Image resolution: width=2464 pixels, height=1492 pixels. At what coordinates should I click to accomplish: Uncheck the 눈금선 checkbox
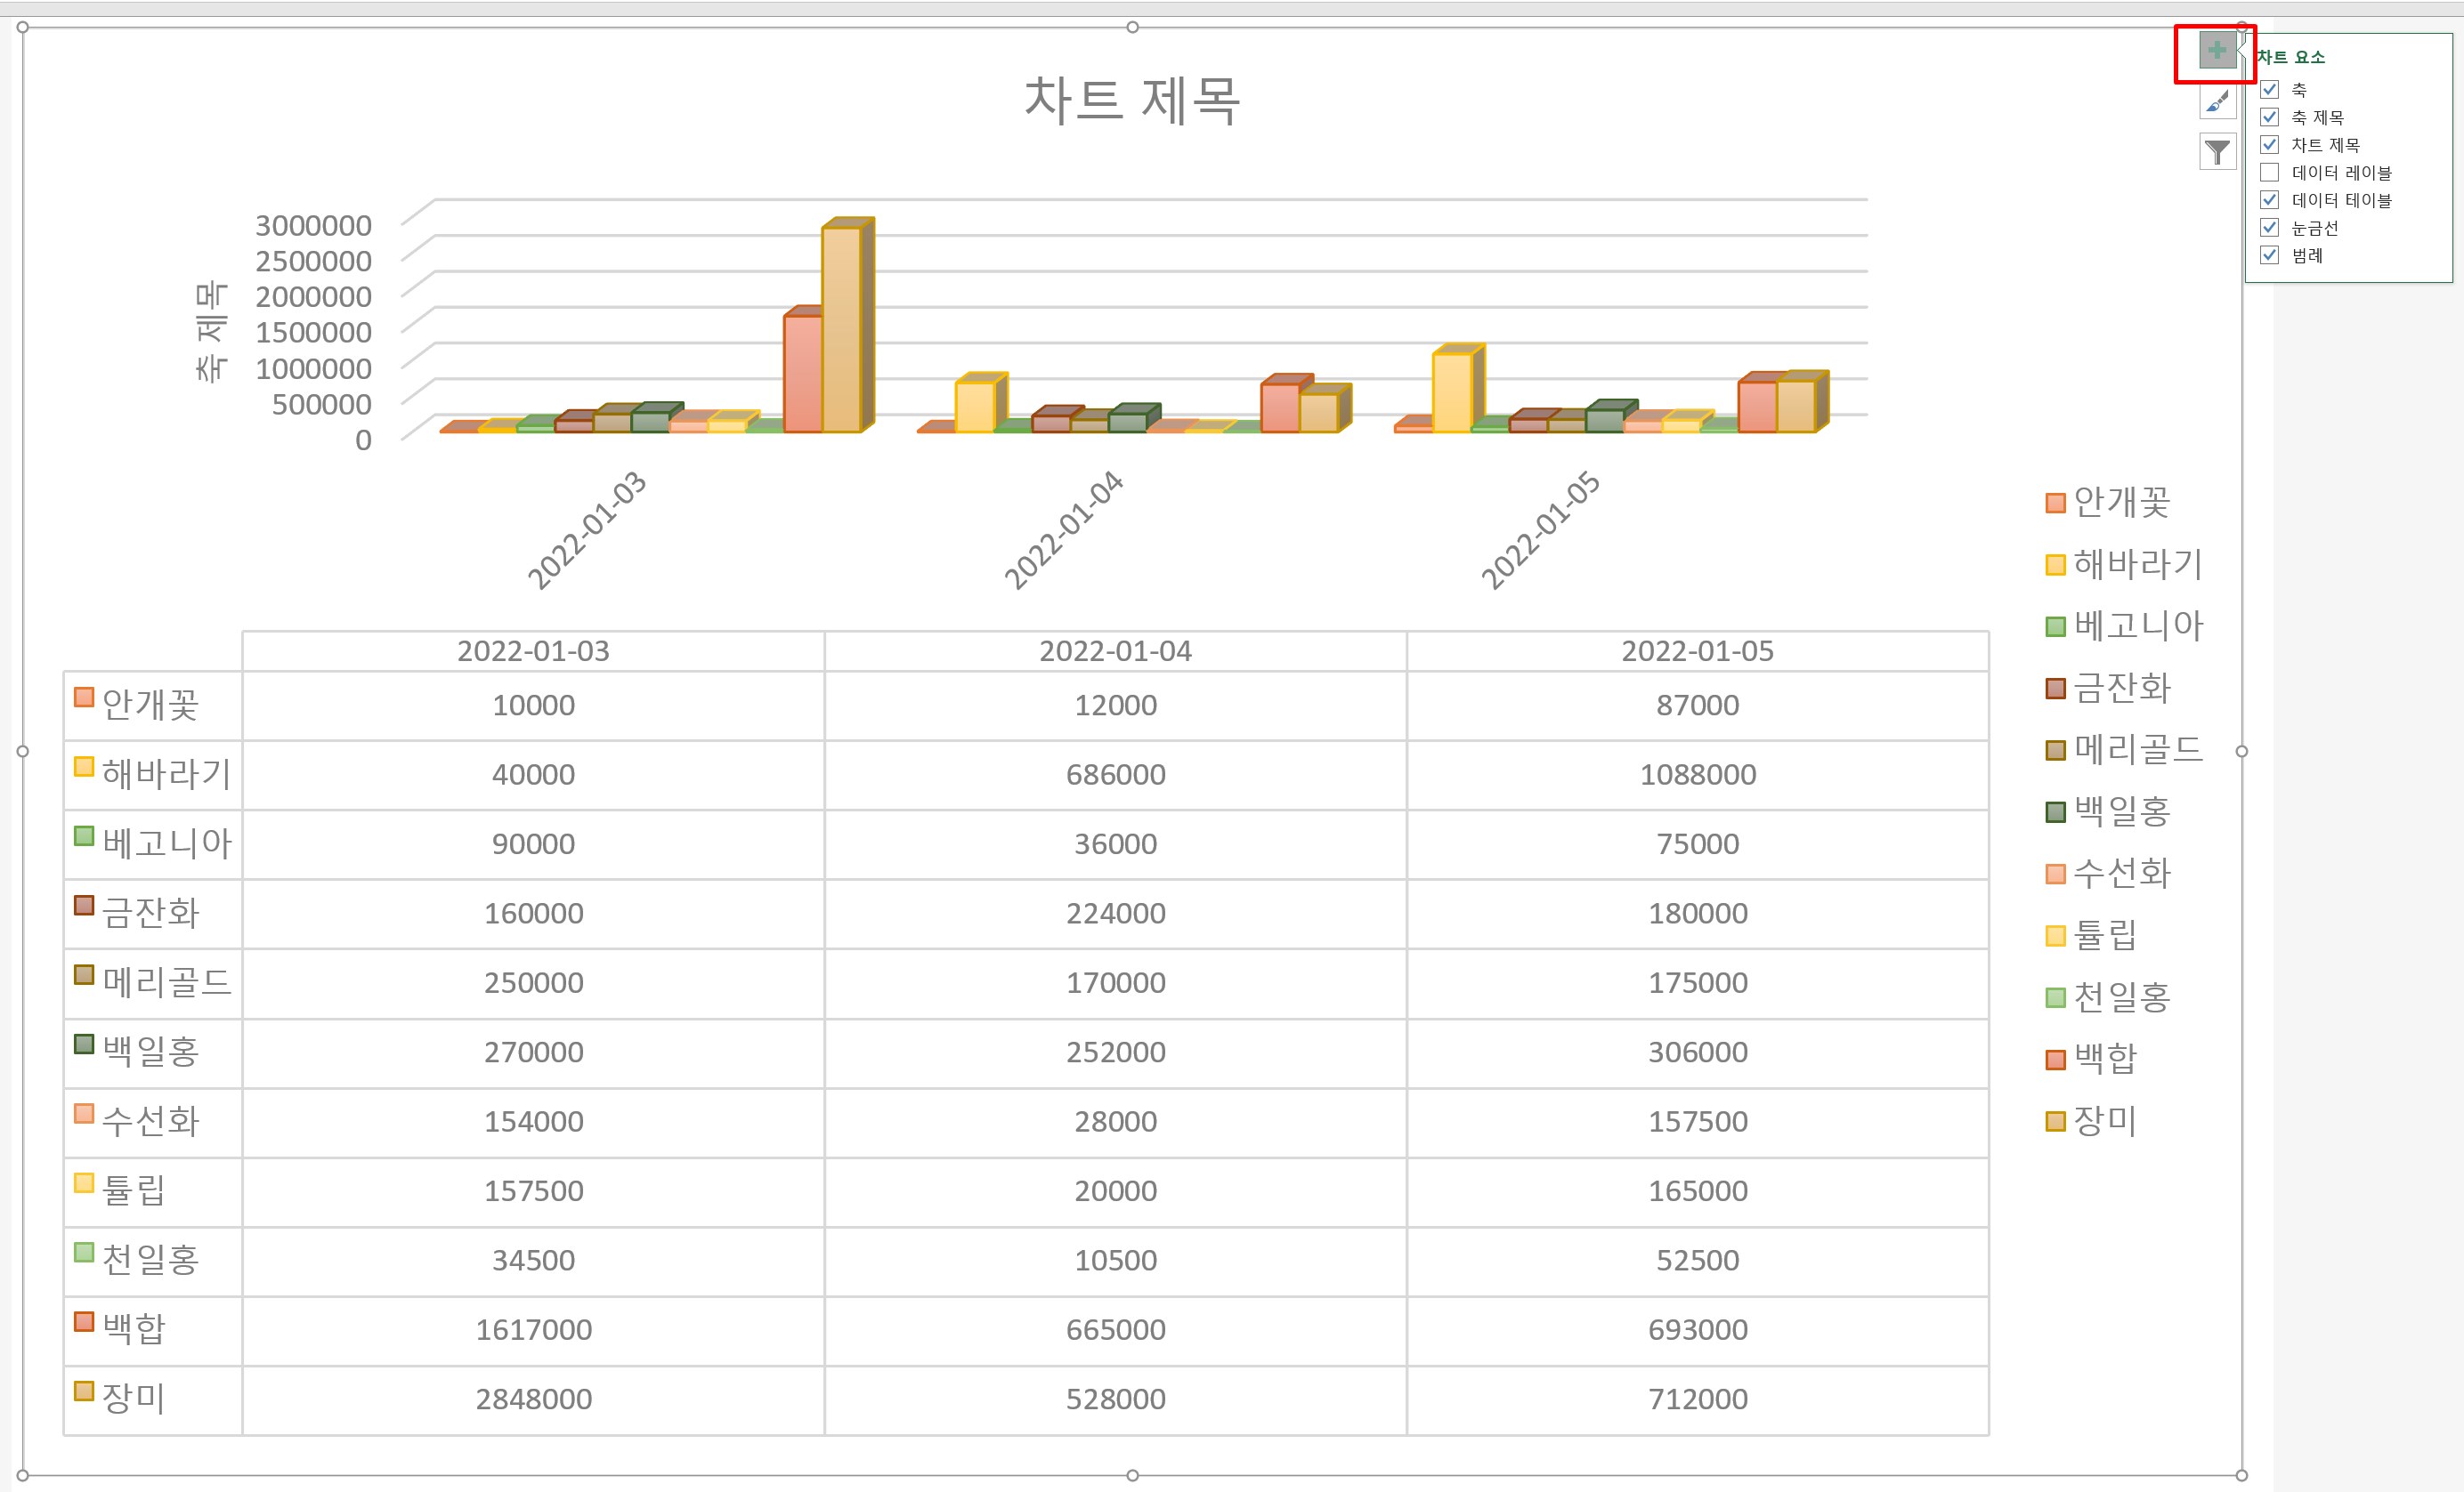2270,227
